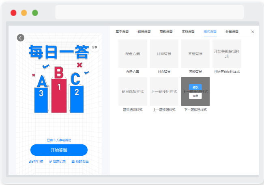Select the 配色方案 thumbnail tile

pos(133,54)
